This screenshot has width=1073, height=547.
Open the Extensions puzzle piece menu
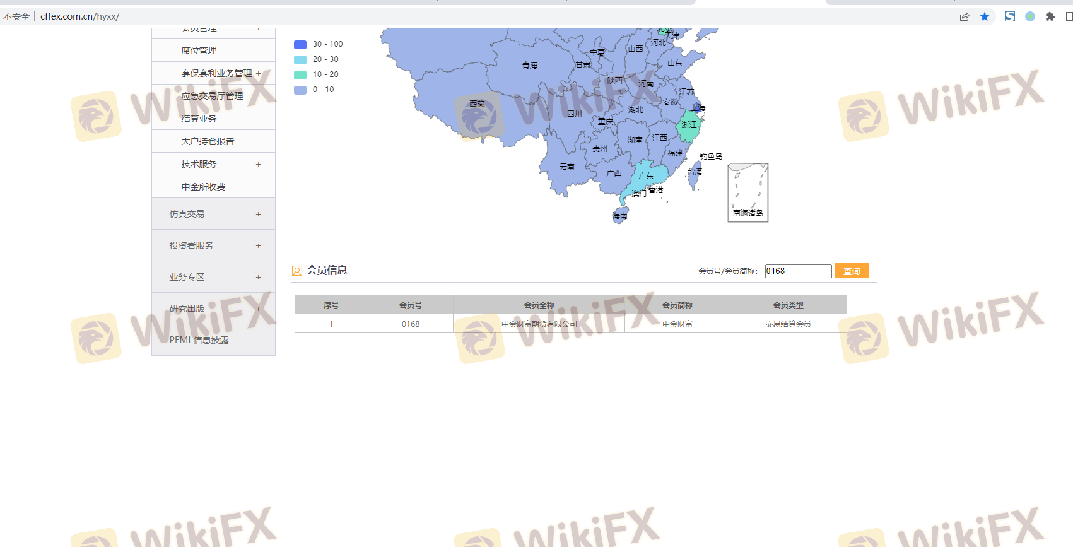(1050, 16)
